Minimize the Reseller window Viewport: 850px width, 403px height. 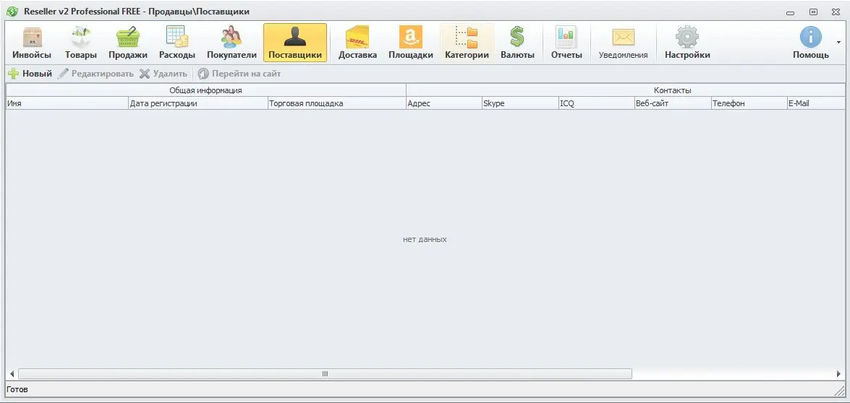coord(791,12)
